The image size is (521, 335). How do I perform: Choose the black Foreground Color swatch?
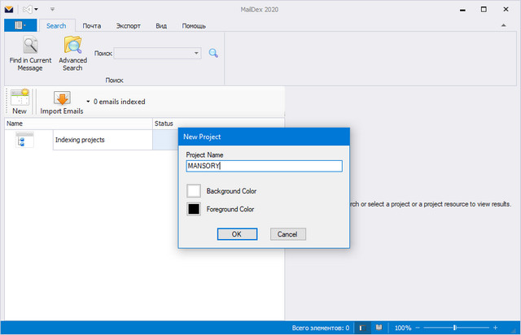point(194,209)
